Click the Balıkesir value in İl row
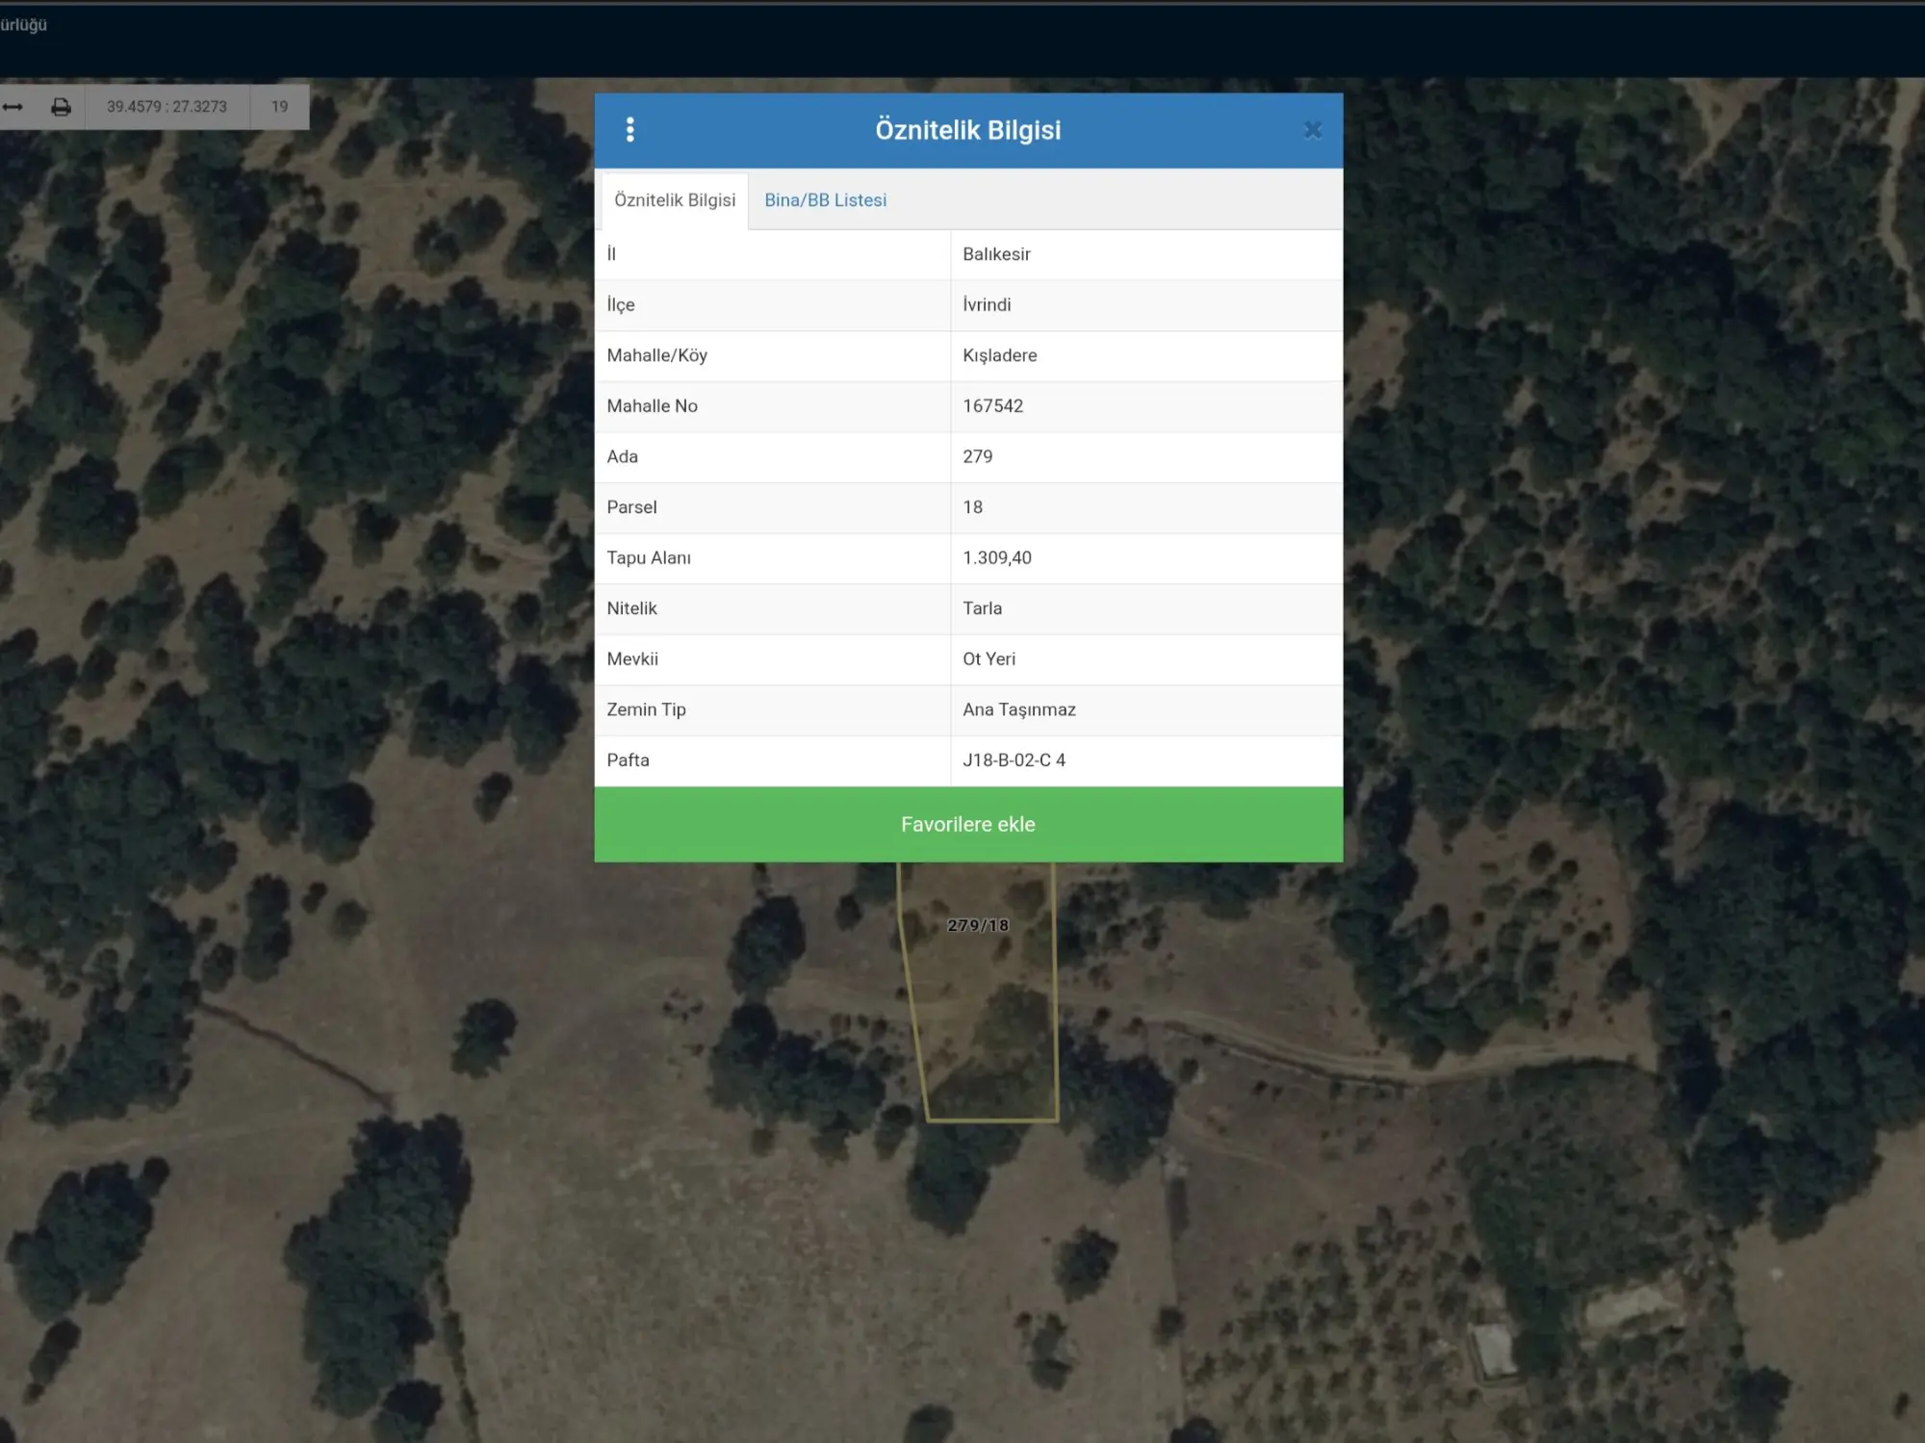Viewport: 1925px width, 1443px height. pyautogui.click(x=996, y=254)
